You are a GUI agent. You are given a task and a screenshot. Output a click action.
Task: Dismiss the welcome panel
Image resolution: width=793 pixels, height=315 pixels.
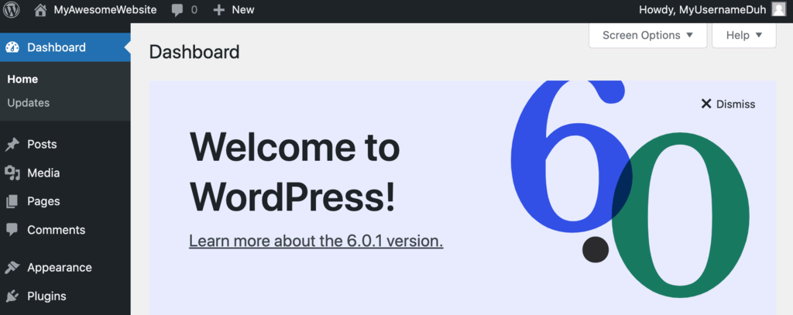[x=728, y=104]
